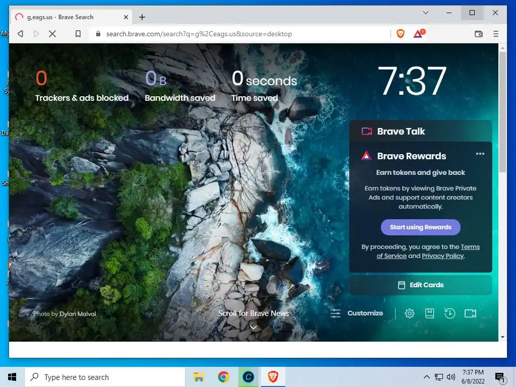Image resolution: width=516 pixels, height=387 pixels.
Task: Open a new tab
Action: 142,17
